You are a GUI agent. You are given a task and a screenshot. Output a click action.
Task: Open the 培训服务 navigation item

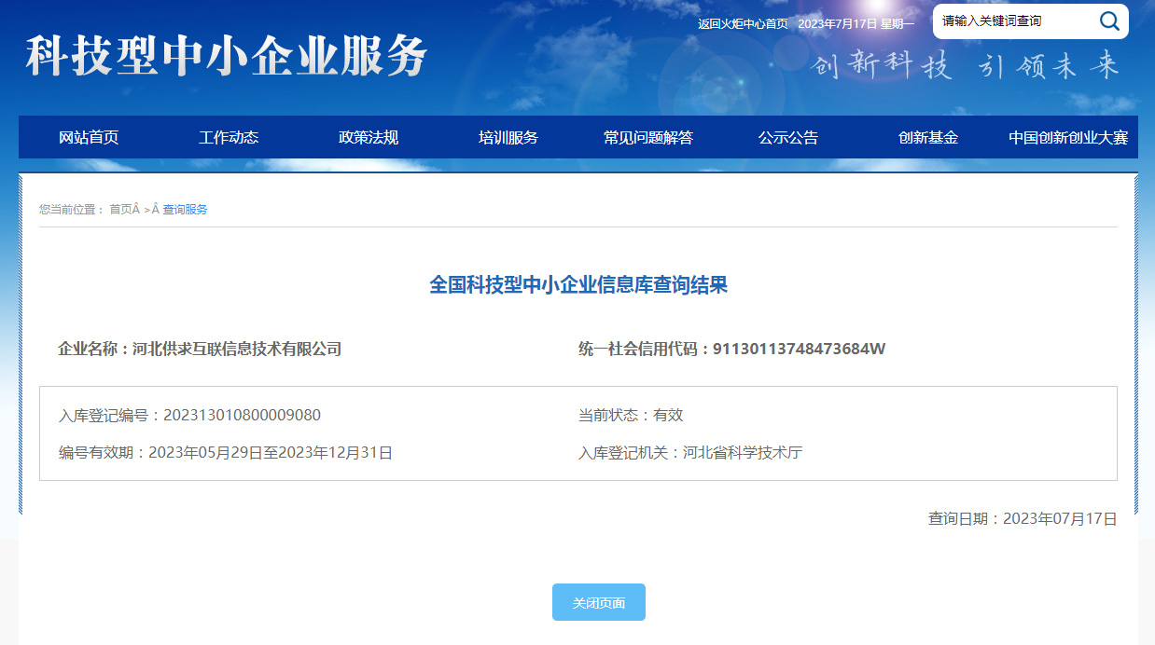coord(508,138)
